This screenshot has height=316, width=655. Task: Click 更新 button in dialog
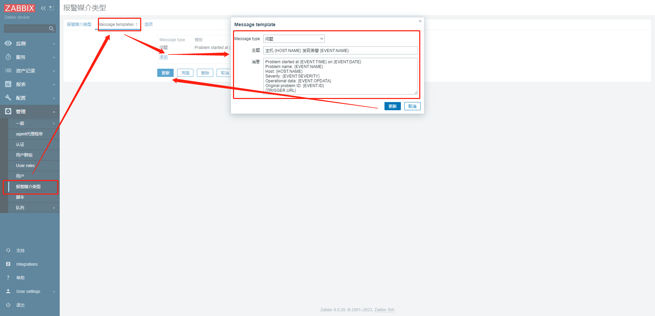(392, 106)
